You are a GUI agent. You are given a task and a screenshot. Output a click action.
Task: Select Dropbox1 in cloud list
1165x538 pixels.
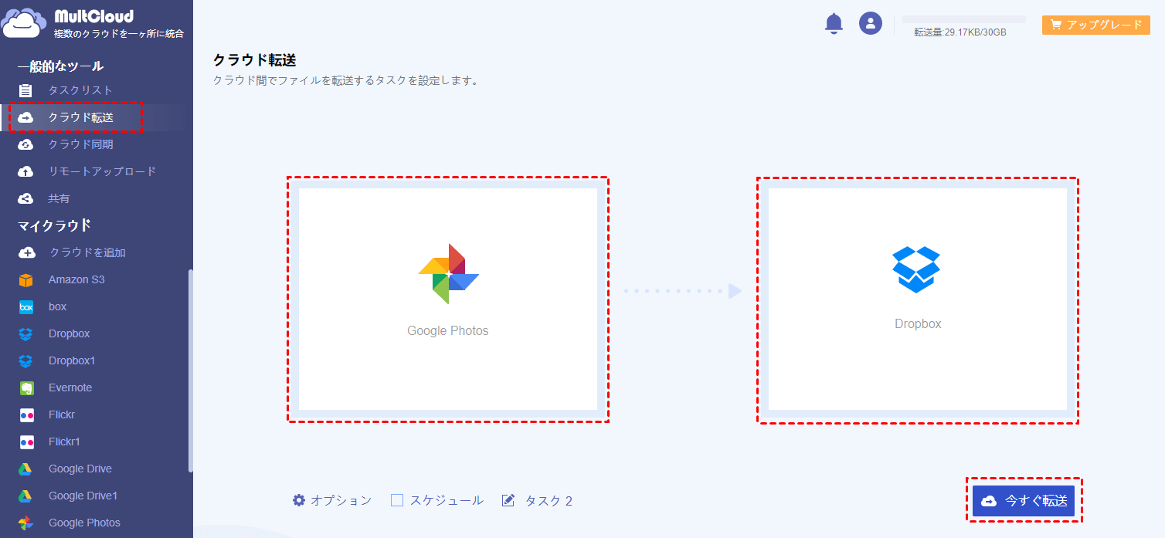[x=72, y=360]
